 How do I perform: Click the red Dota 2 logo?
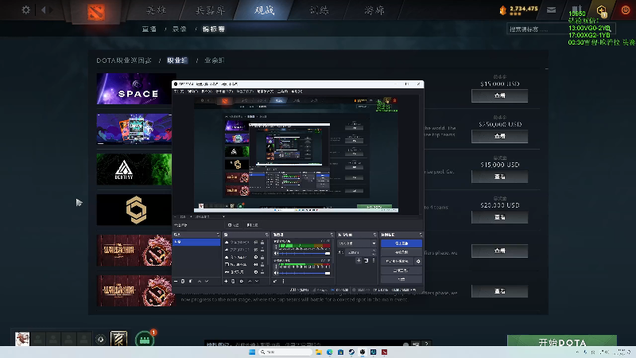(x=96, y=12)
